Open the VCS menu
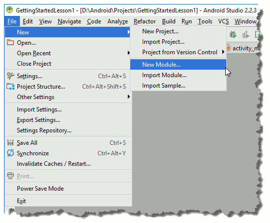This screenshot has height=223, width=270. pyautogui.click(x=223, y=21)
